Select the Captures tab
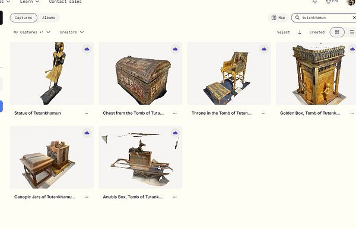 23,18
